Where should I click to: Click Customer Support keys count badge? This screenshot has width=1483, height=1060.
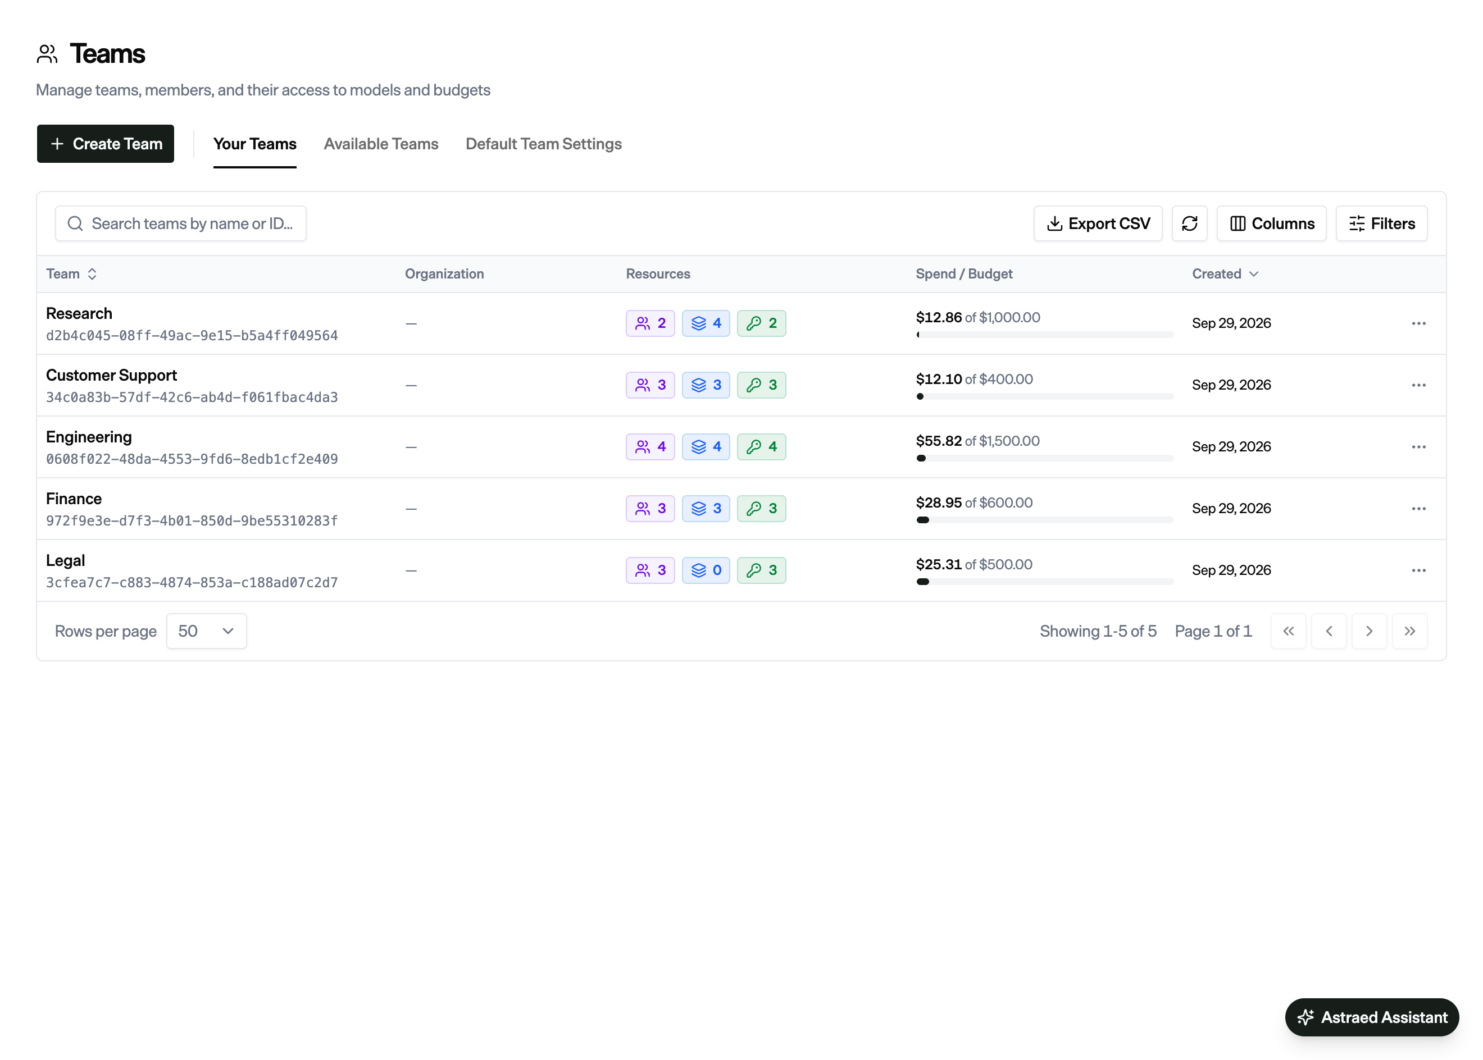click(x=761, y=385)
